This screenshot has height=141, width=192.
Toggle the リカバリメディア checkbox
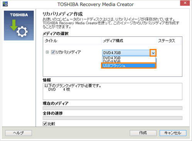click(53, 52)
